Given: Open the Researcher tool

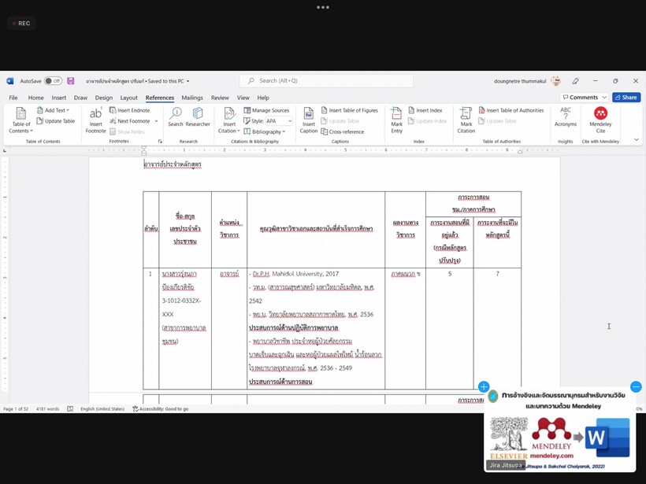Looking at the screenshot, I should [x=198, y=117].
